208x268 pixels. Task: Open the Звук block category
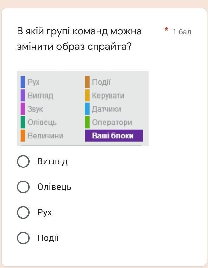click(35, 109)
